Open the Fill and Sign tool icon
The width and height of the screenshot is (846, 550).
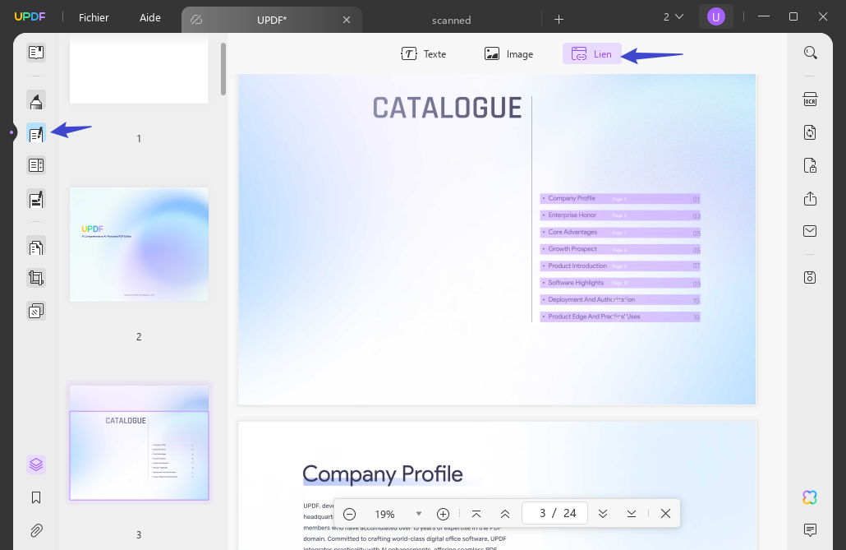click(x=36, y=199)
